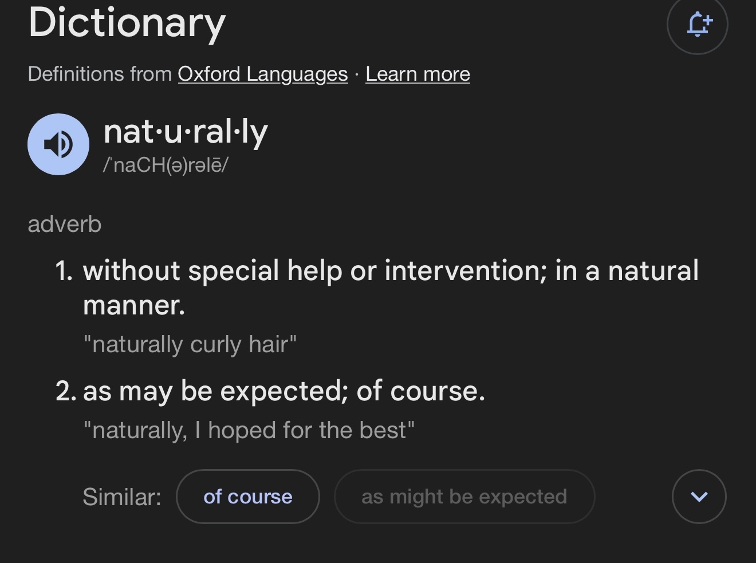Tap the "Similar:" label
Image resolution: width=756 pixels, height=563 pixels.
click(x=122, y=497)
